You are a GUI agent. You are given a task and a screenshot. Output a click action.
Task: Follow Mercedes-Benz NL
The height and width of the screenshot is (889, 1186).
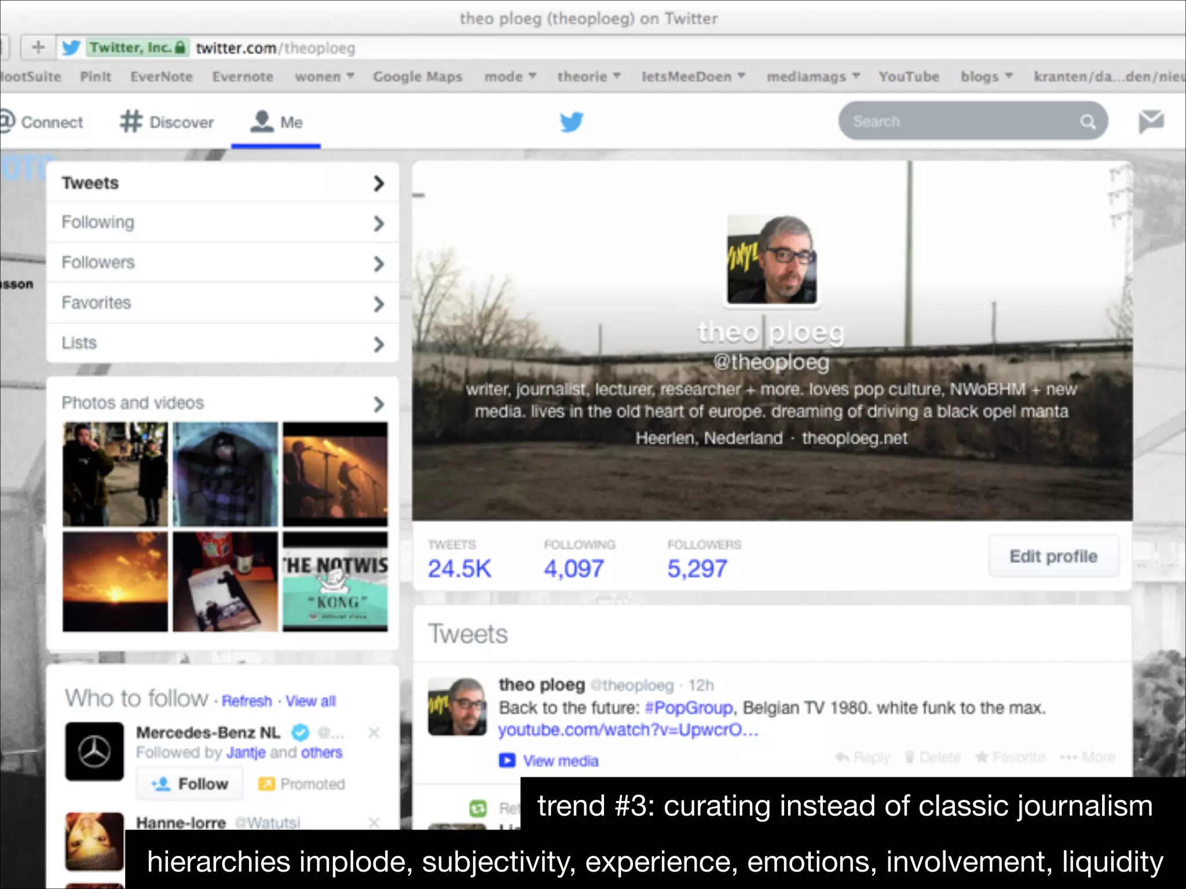click(190, 784)
